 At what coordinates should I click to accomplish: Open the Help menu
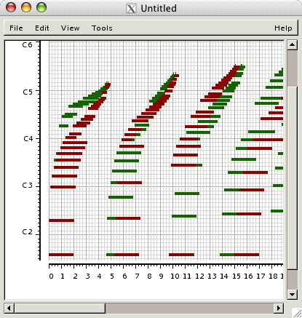pos(283,28)
